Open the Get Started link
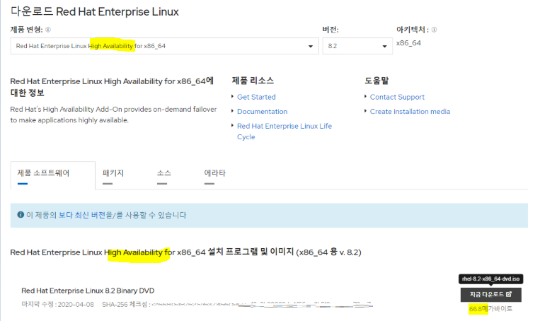Image resolution: width=535 pixels, height=321 pixels. 256,97
